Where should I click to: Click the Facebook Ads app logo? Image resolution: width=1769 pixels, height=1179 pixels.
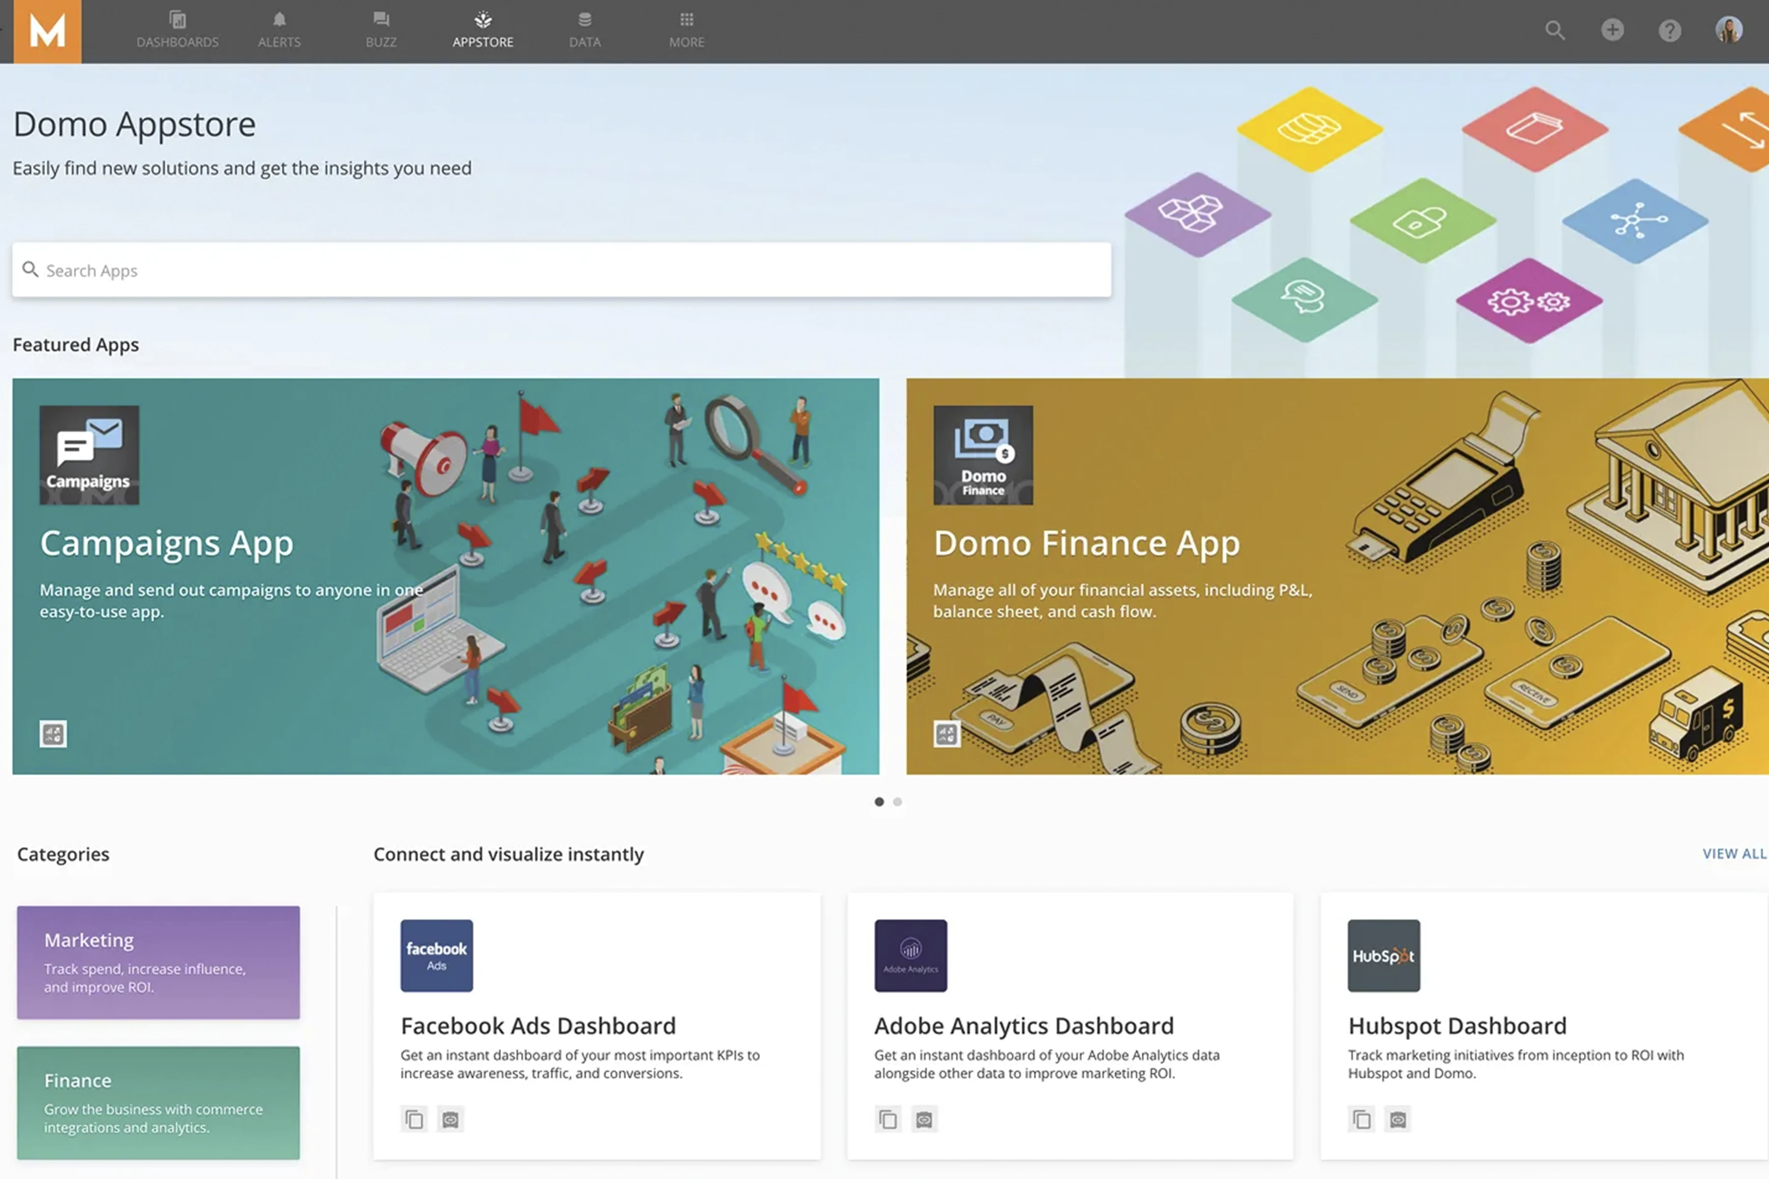click(x=437, y=955)
